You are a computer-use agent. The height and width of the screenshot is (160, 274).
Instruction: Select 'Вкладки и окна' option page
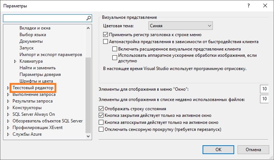pyautogui.click(x=35, y=28)
